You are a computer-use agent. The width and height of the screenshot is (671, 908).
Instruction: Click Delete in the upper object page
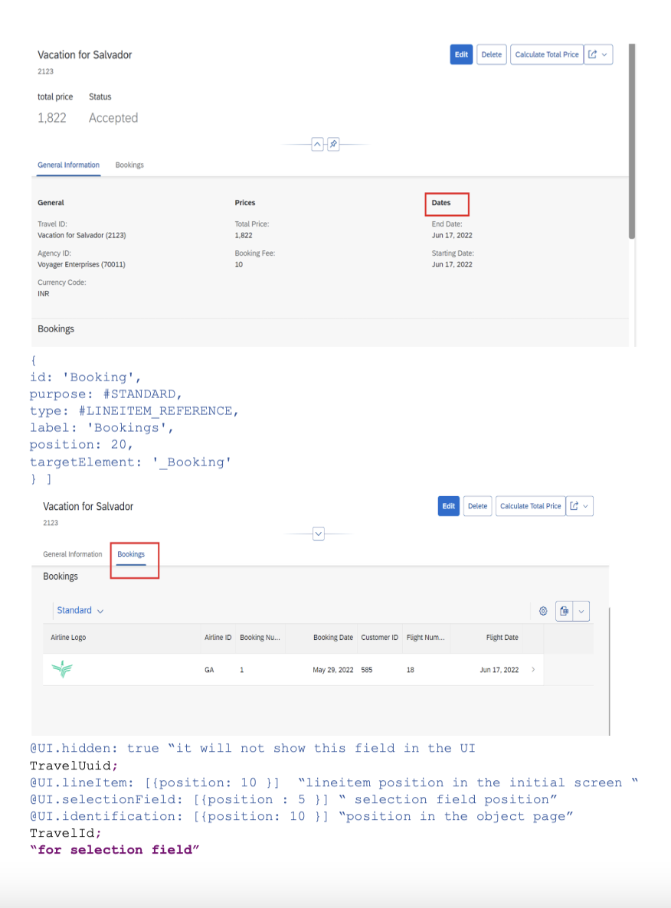coord(491,54)
